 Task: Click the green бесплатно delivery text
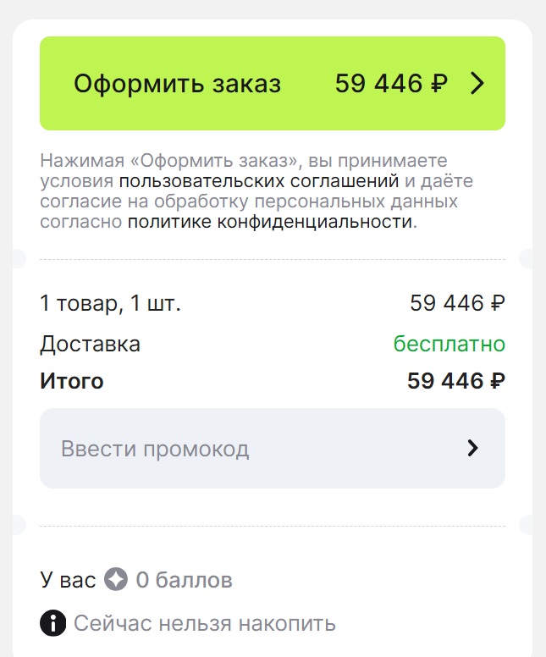point(449,344)
